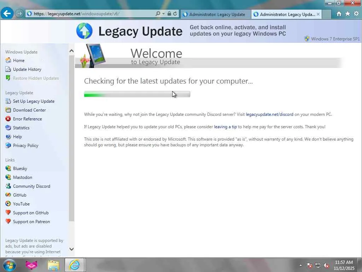Click the Restore Hidden Updates green icon
Image resolution: width=362 pixels, height=272 pixels.
point(8,78)
